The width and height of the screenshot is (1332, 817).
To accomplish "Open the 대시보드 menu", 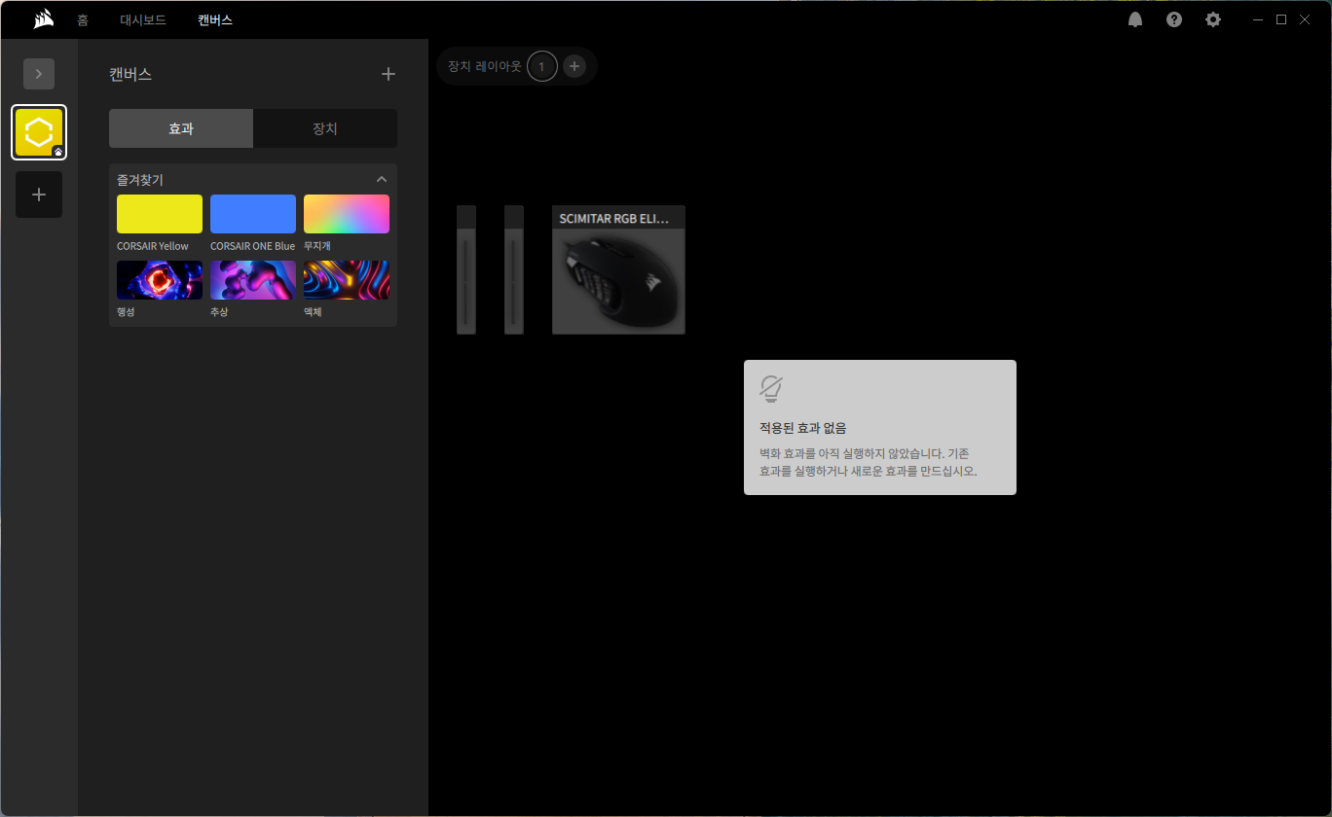I will 143,19.
